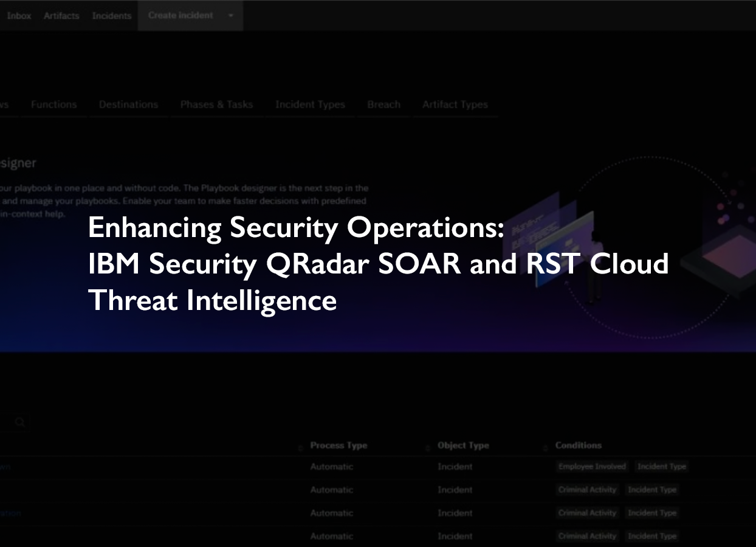The image size is (756, 547).
Task: Switch to the Artifact Types tab
Action: (455, 104)
